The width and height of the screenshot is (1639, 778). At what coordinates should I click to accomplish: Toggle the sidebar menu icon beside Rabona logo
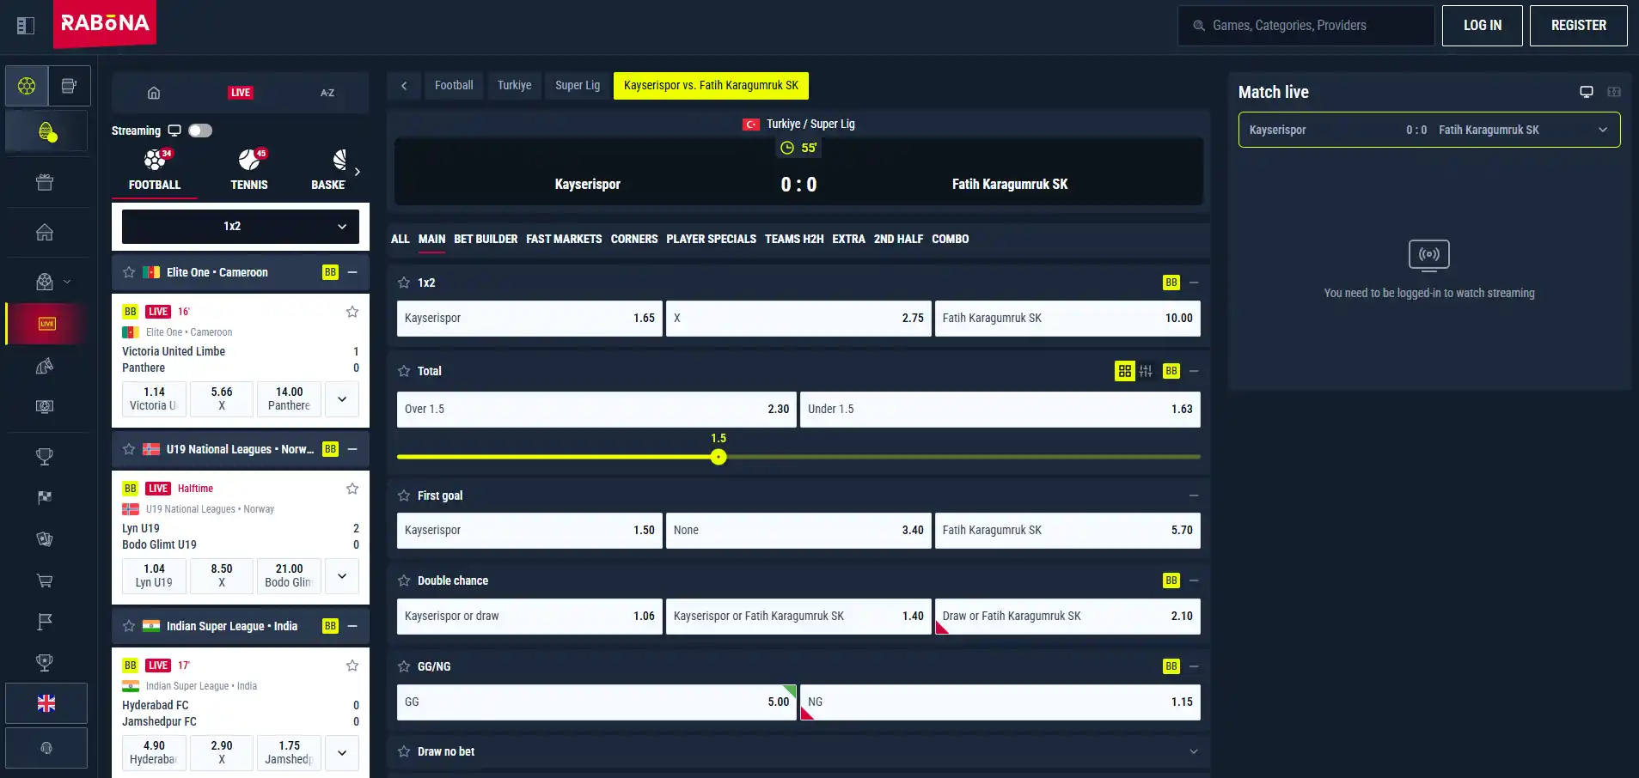(x=26, y=26)
